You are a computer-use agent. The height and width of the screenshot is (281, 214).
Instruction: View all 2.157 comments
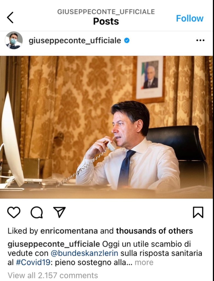click(53, 275)
